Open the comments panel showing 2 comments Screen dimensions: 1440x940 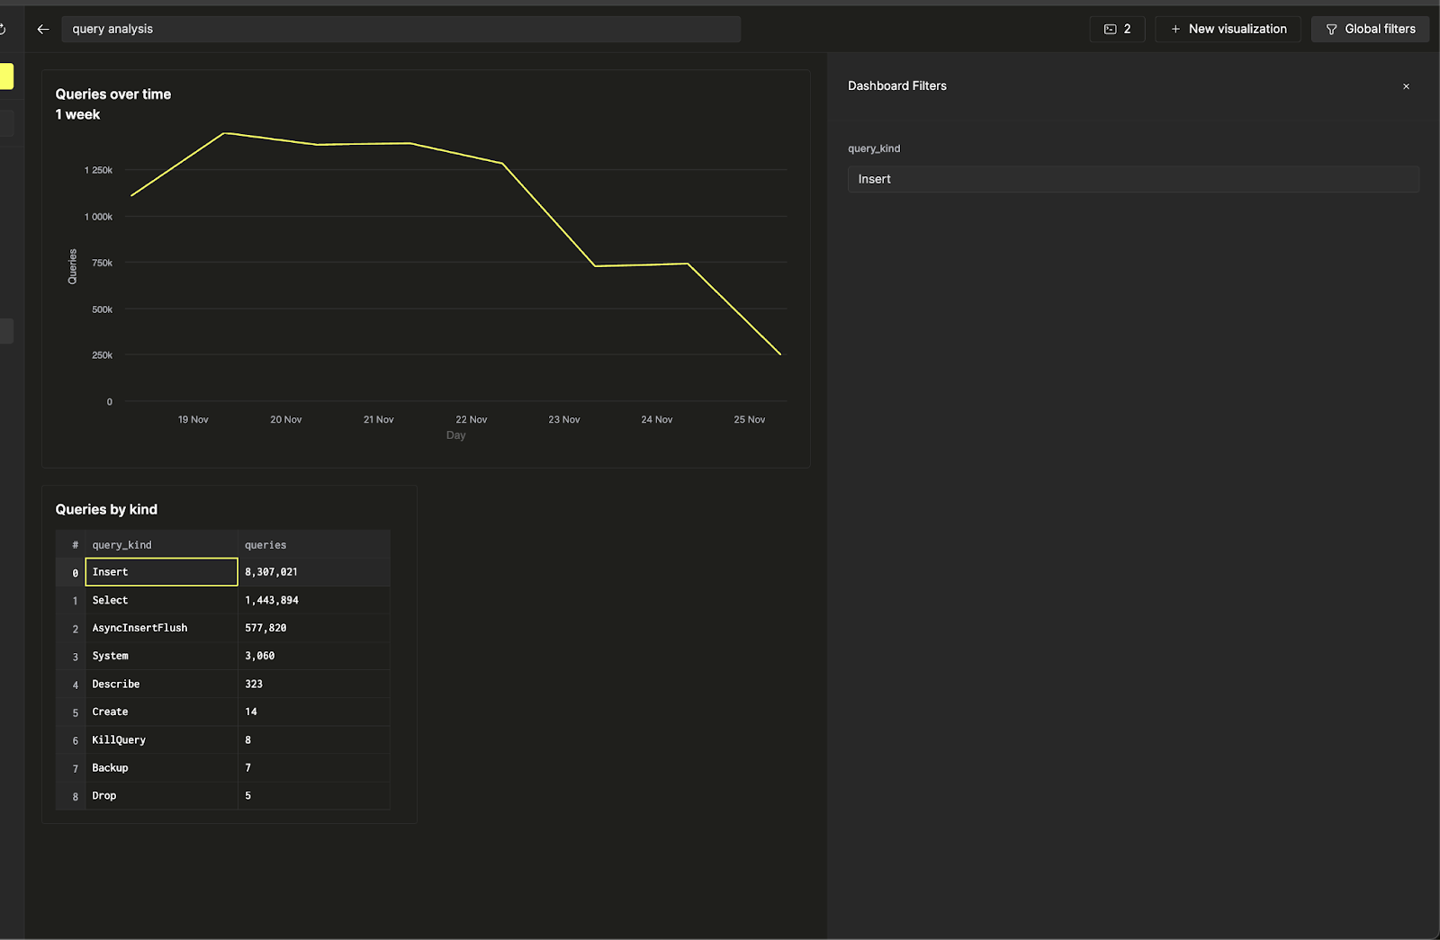[1117, 28]
